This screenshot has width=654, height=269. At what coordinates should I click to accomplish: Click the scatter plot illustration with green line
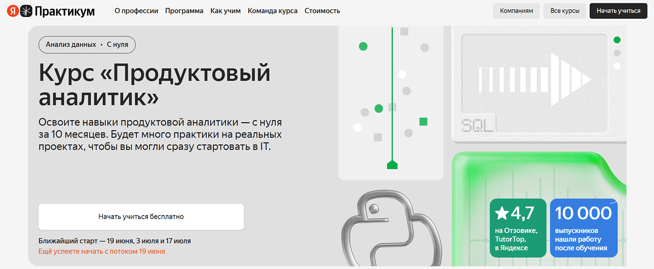(391, 103)
